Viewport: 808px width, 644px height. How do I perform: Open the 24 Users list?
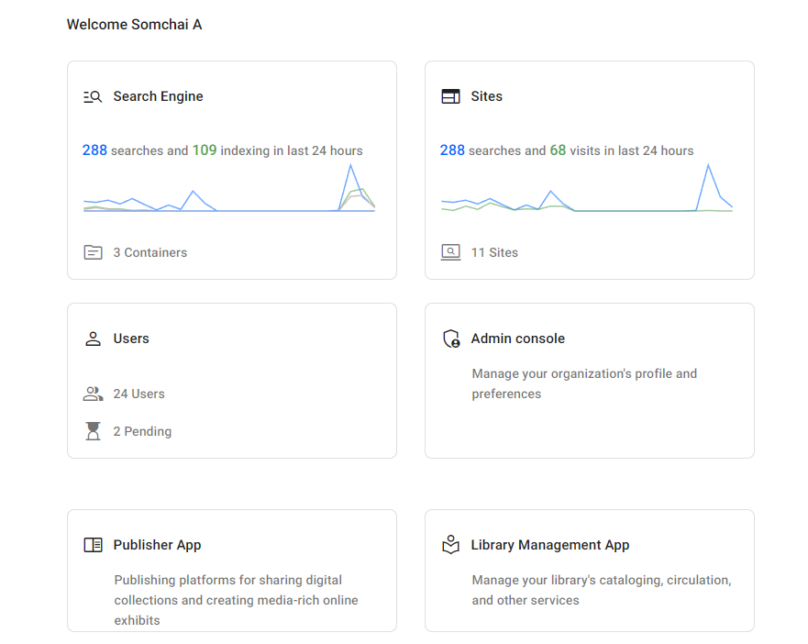tap(138, 394)
